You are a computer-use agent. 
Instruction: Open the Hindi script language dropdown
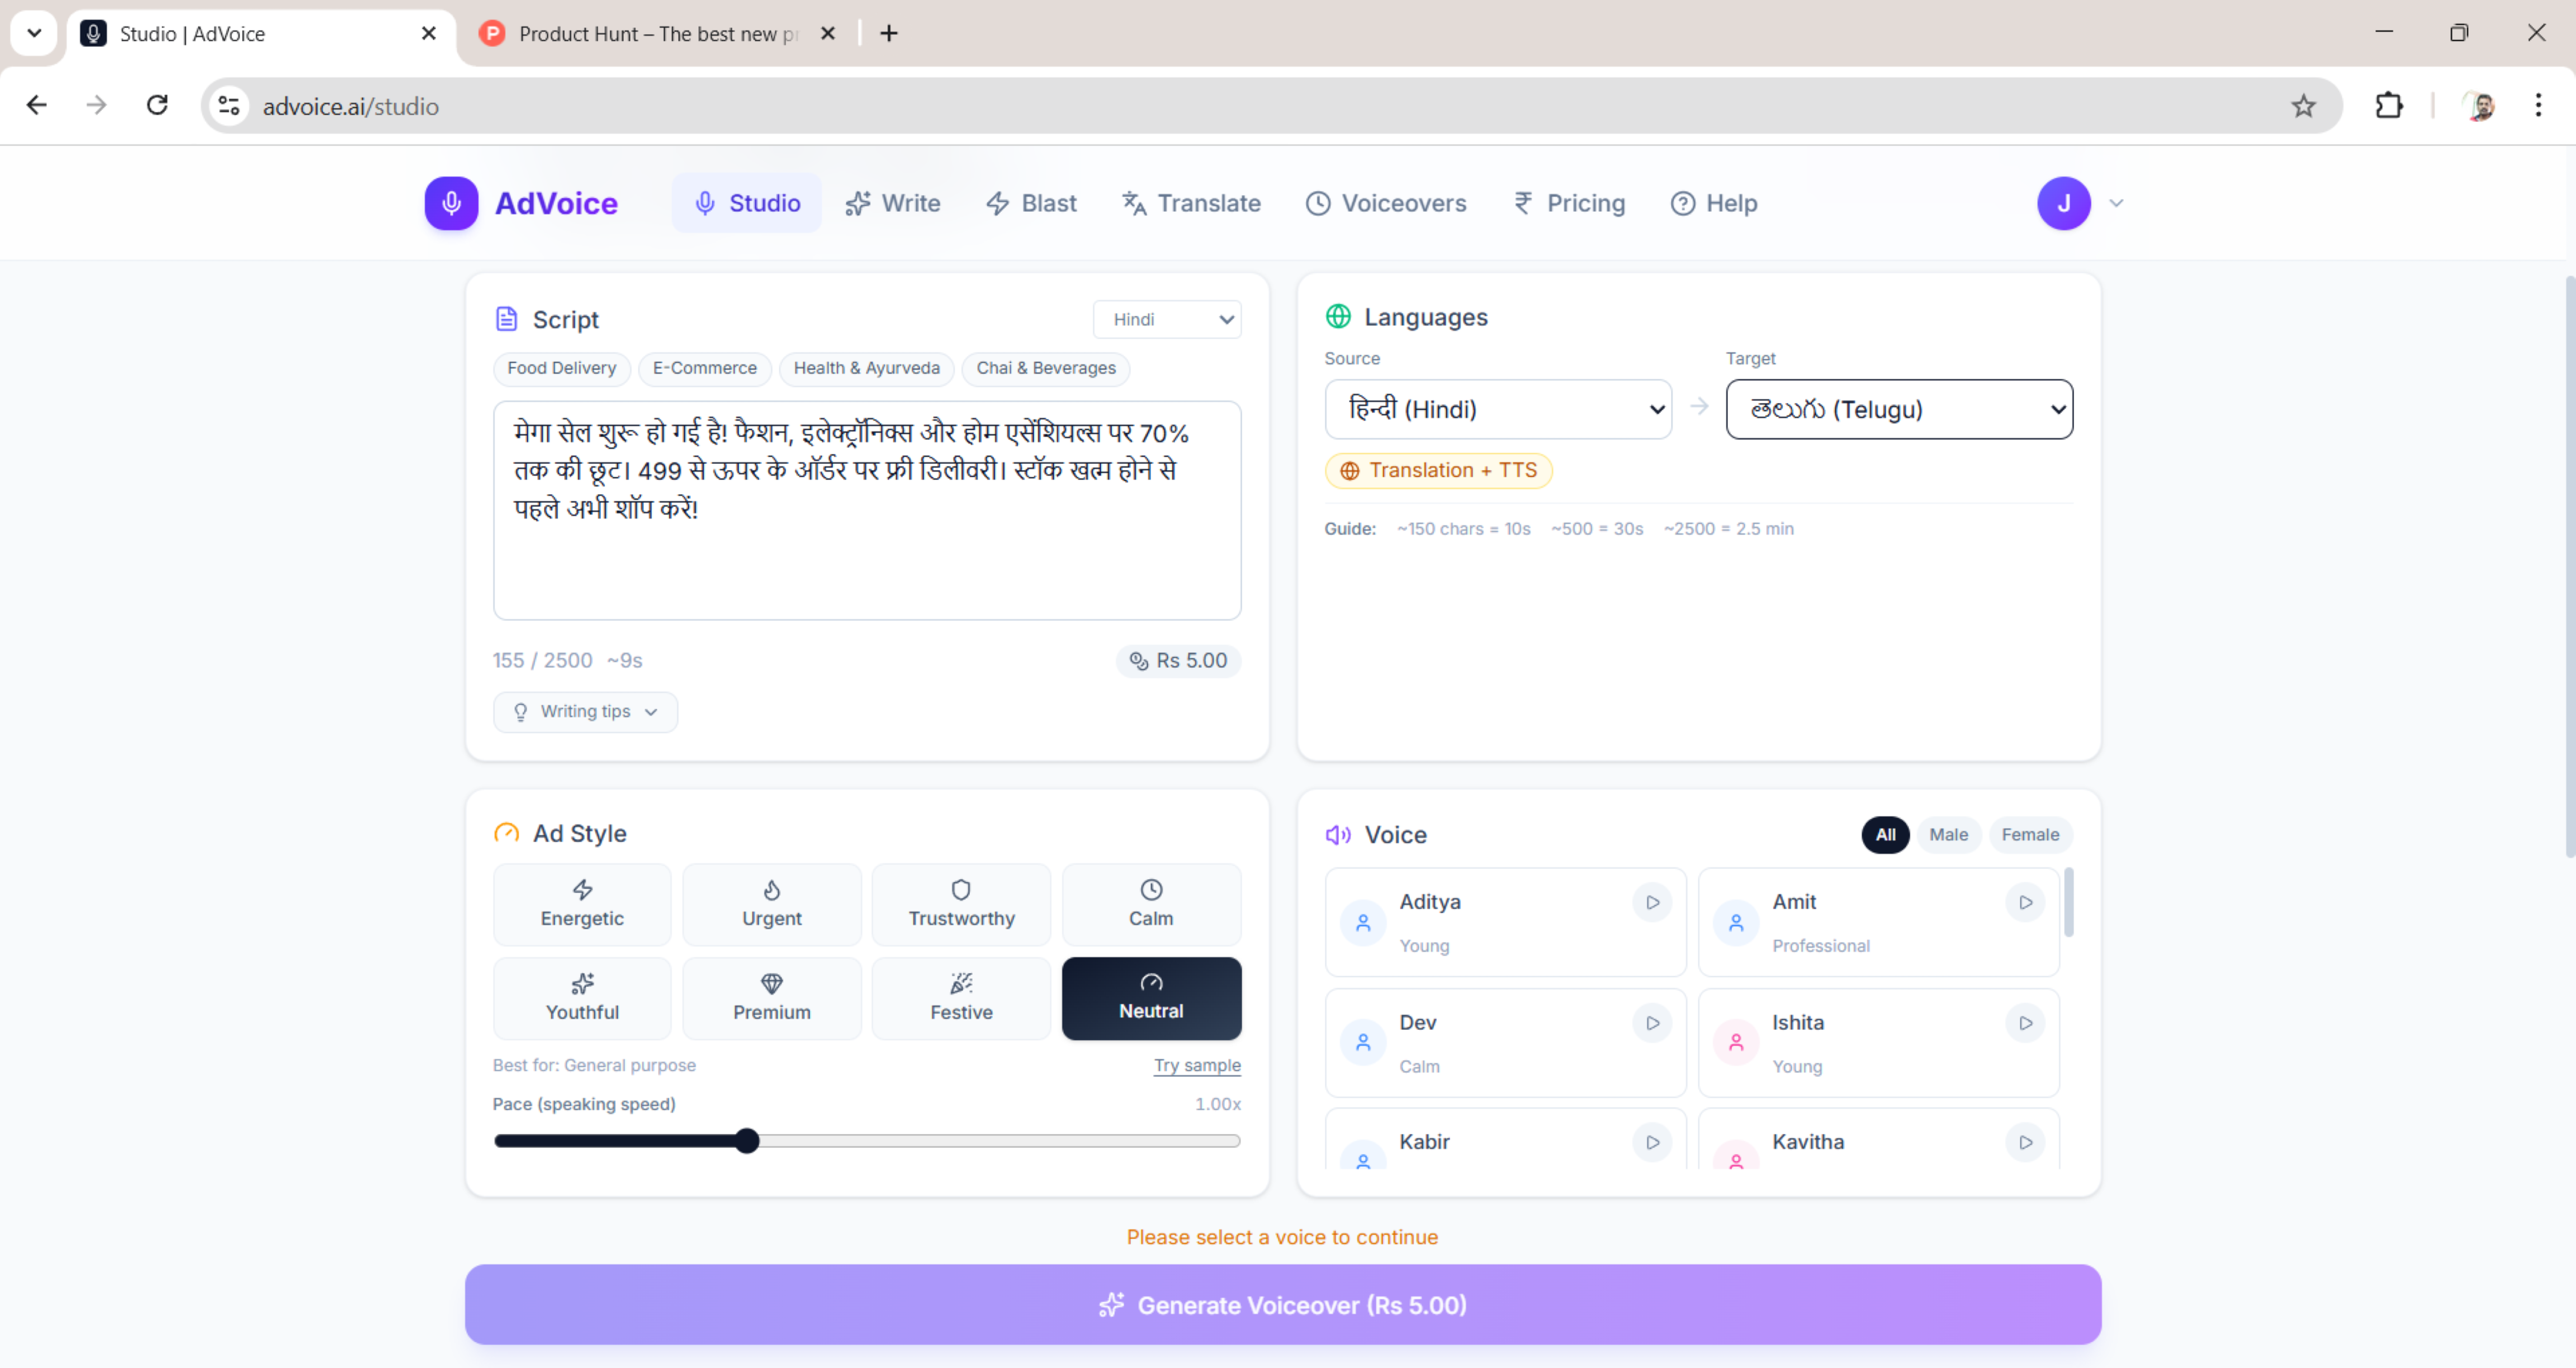tap(1166, 319)
